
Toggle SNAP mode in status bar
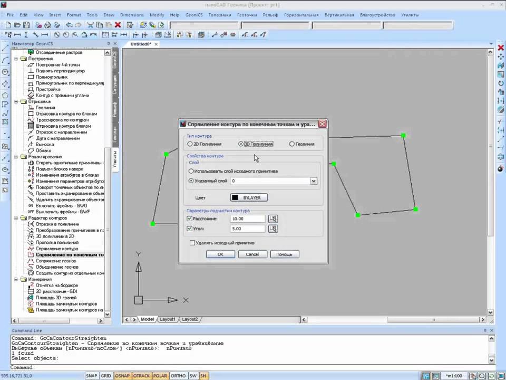(92, 376)
